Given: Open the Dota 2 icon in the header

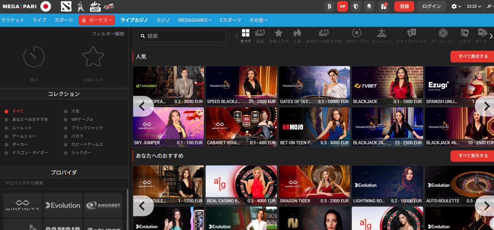Looking at the screenshot, I should click(66, 6).
